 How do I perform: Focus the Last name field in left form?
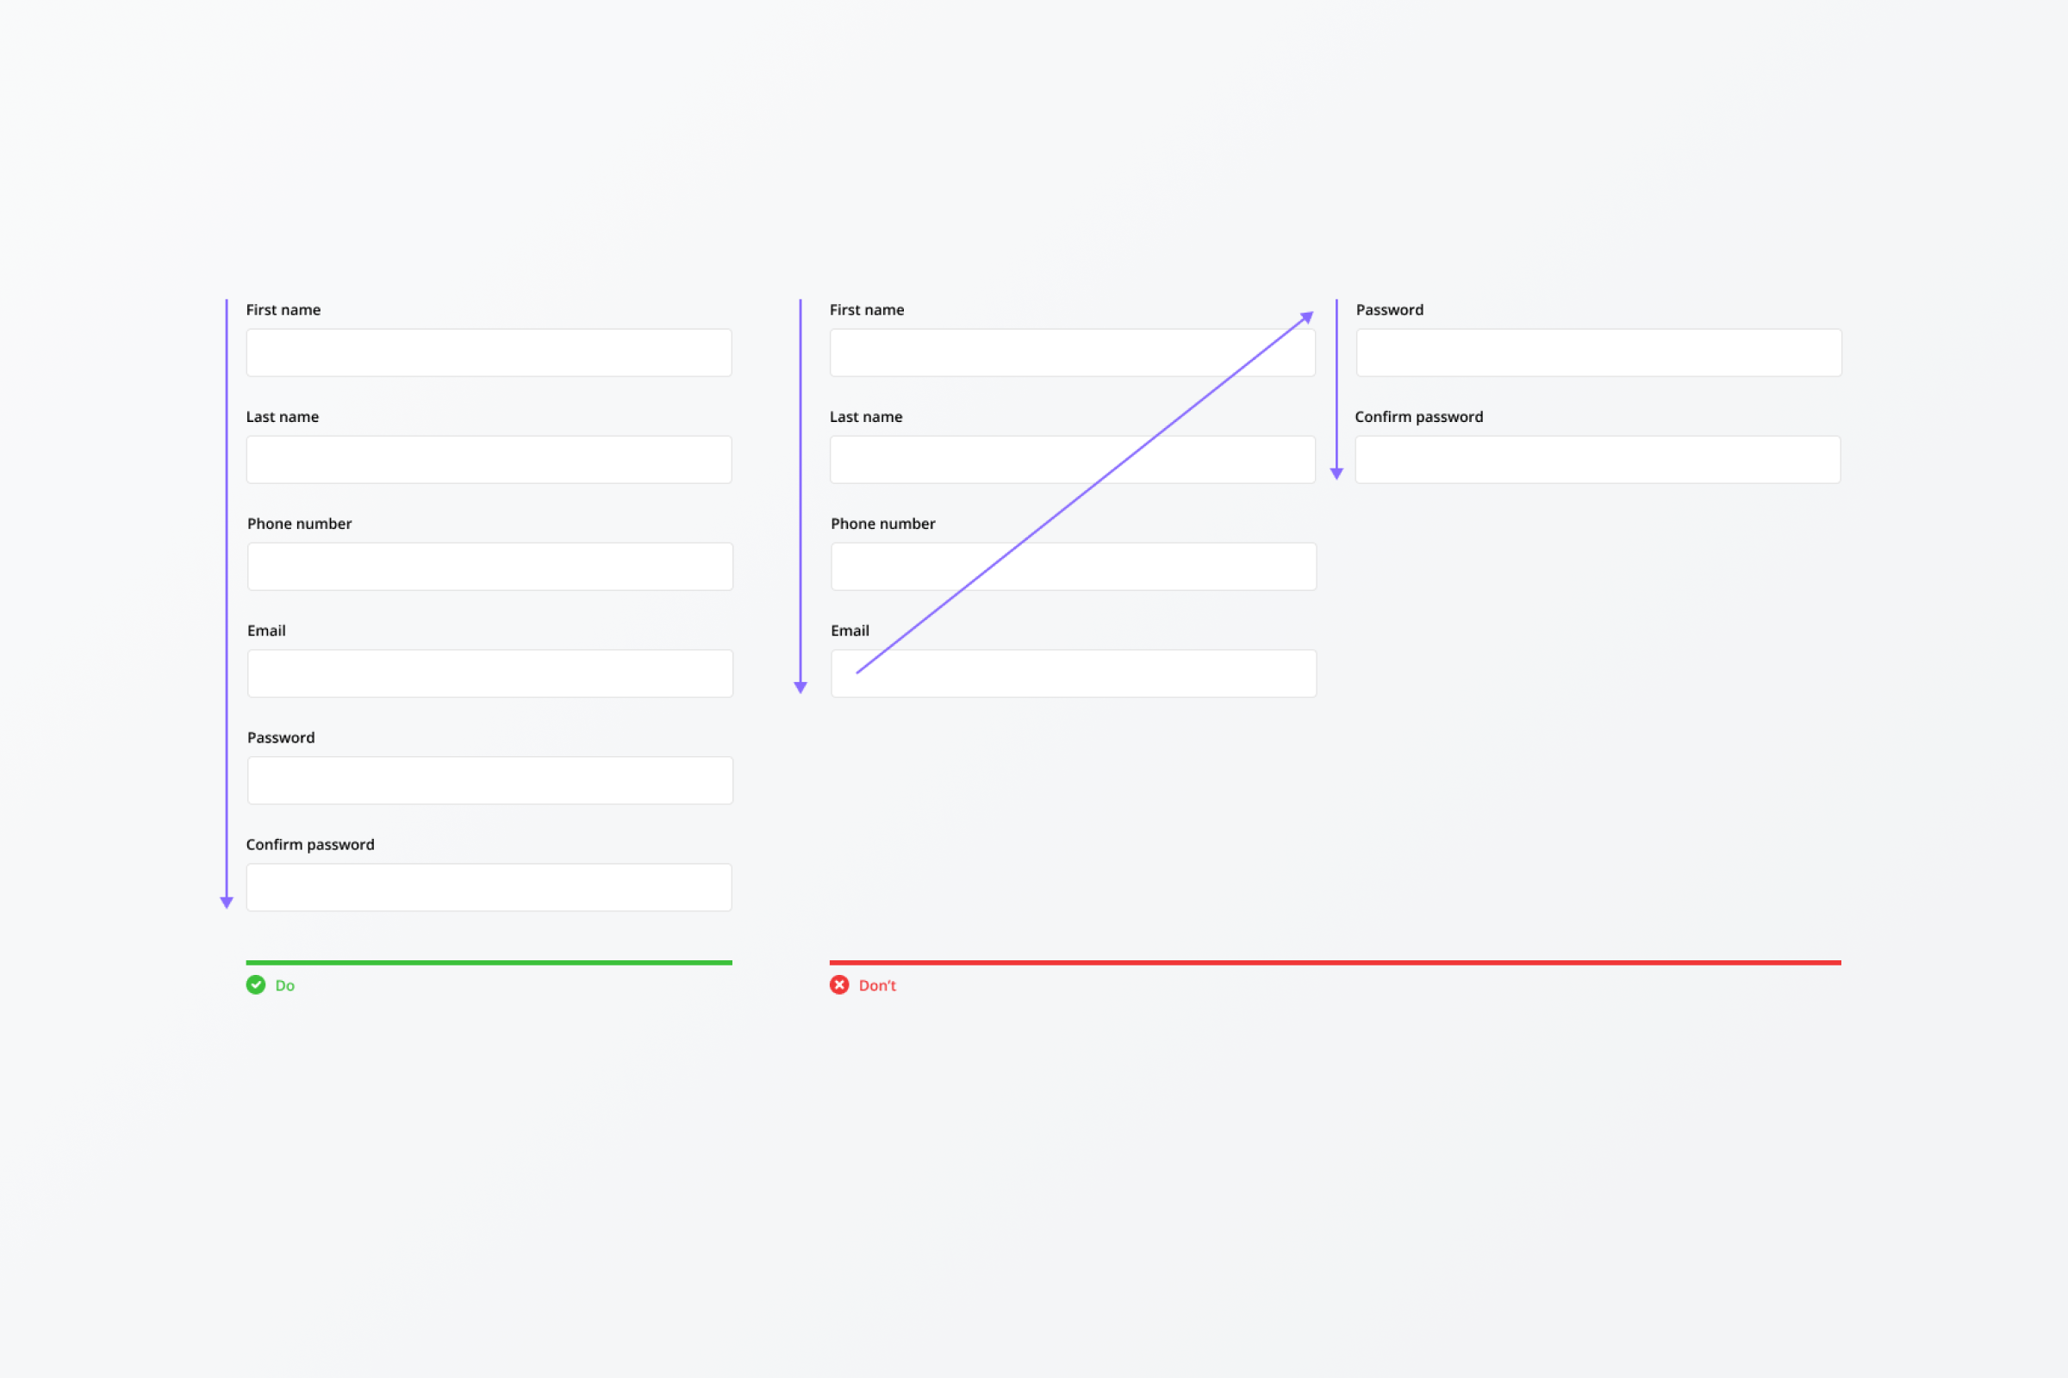(x=489, y=460)
